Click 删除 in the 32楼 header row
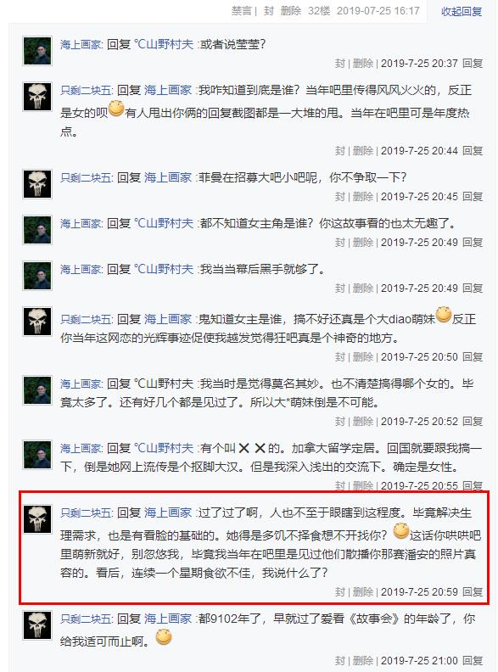 291,11
